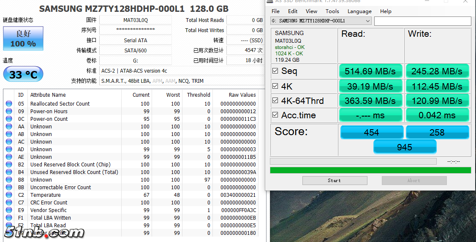Image resolution: width=476 pixels, height=242 pixels.
Task: Click status circle for Reallocated Sector Count
Action: (x=9, y=103)
